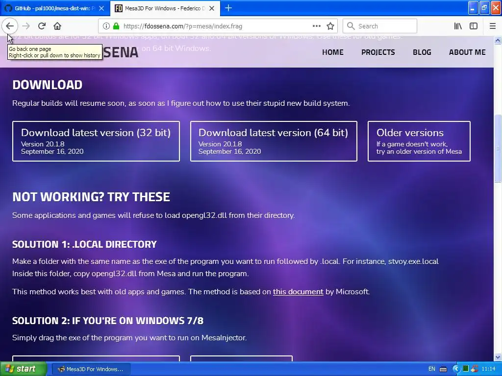Image resolution: width=502 pixels, height=376 pixels.
Task: Close the GitHub mesa-dist-win tab
Action: (101, 8)
